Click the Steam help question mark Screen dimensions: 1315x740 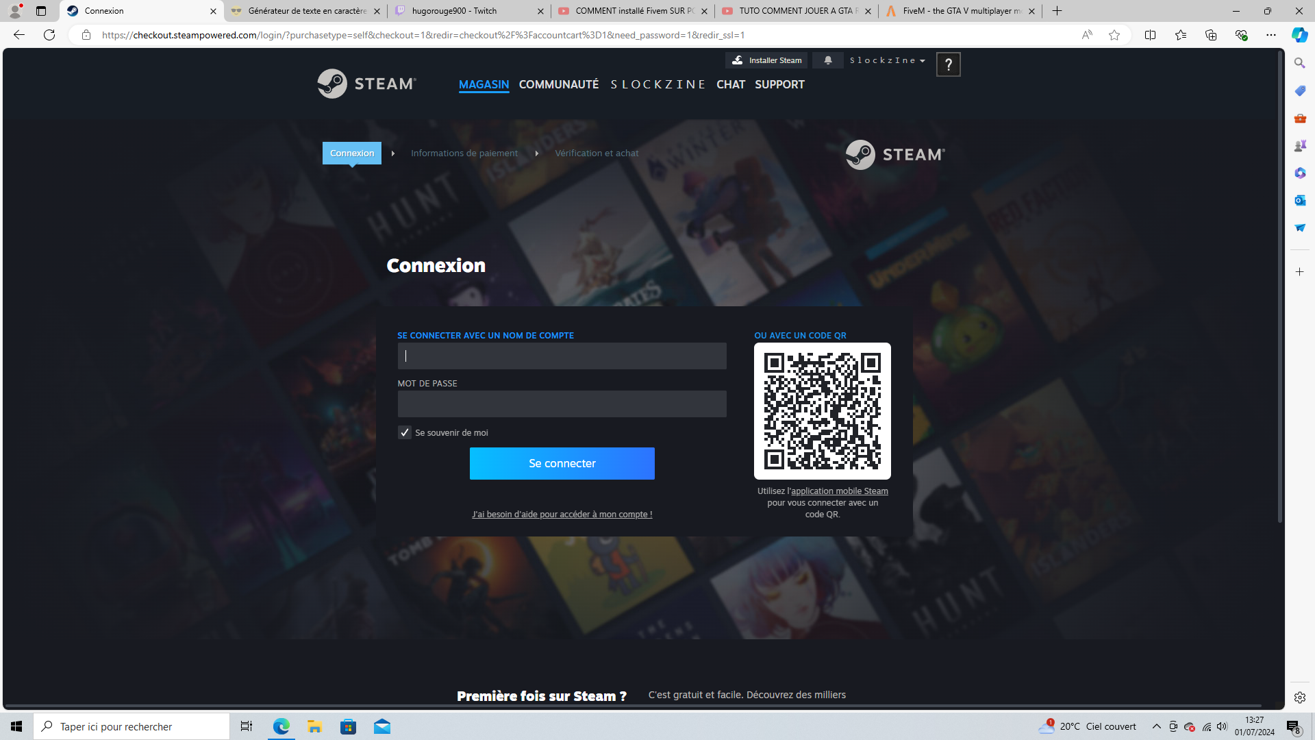tap(949, 64)
